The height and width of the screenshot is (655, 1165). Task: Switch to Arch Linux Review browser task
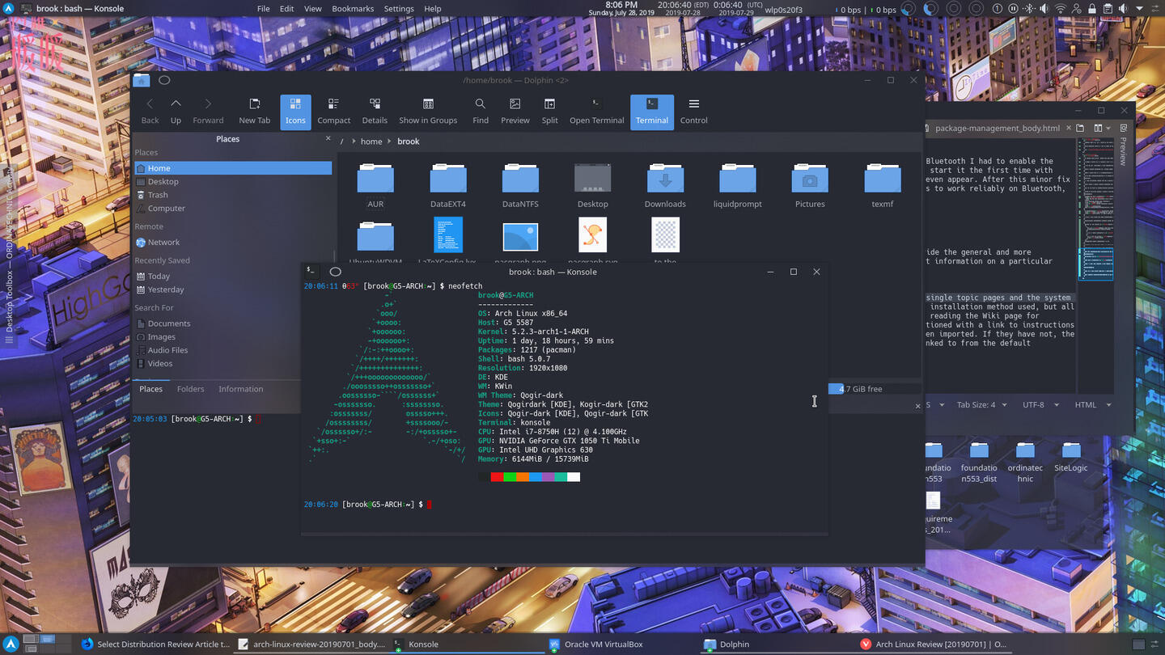(934, 644)
